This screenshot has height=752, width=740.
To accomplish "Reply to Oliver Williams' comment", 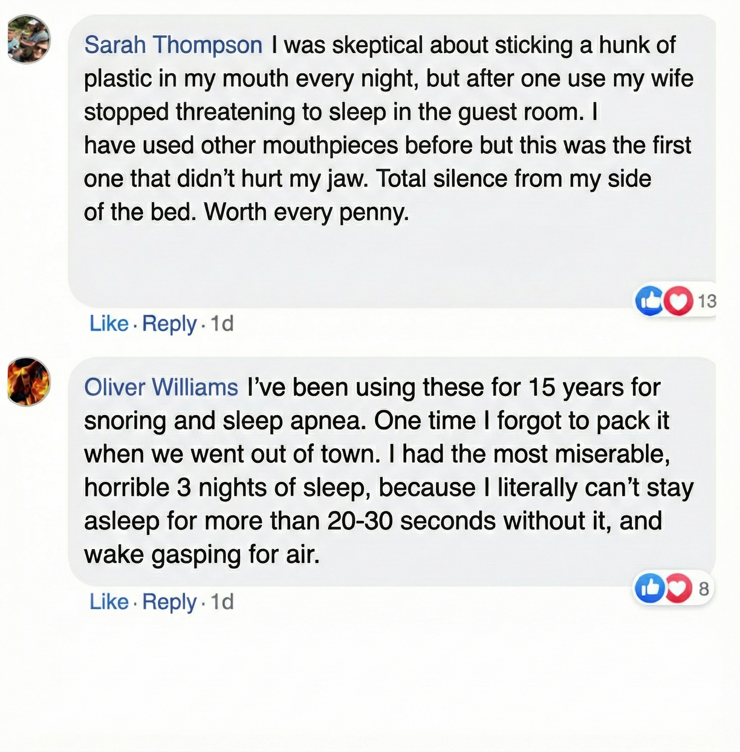I will 170,602.
